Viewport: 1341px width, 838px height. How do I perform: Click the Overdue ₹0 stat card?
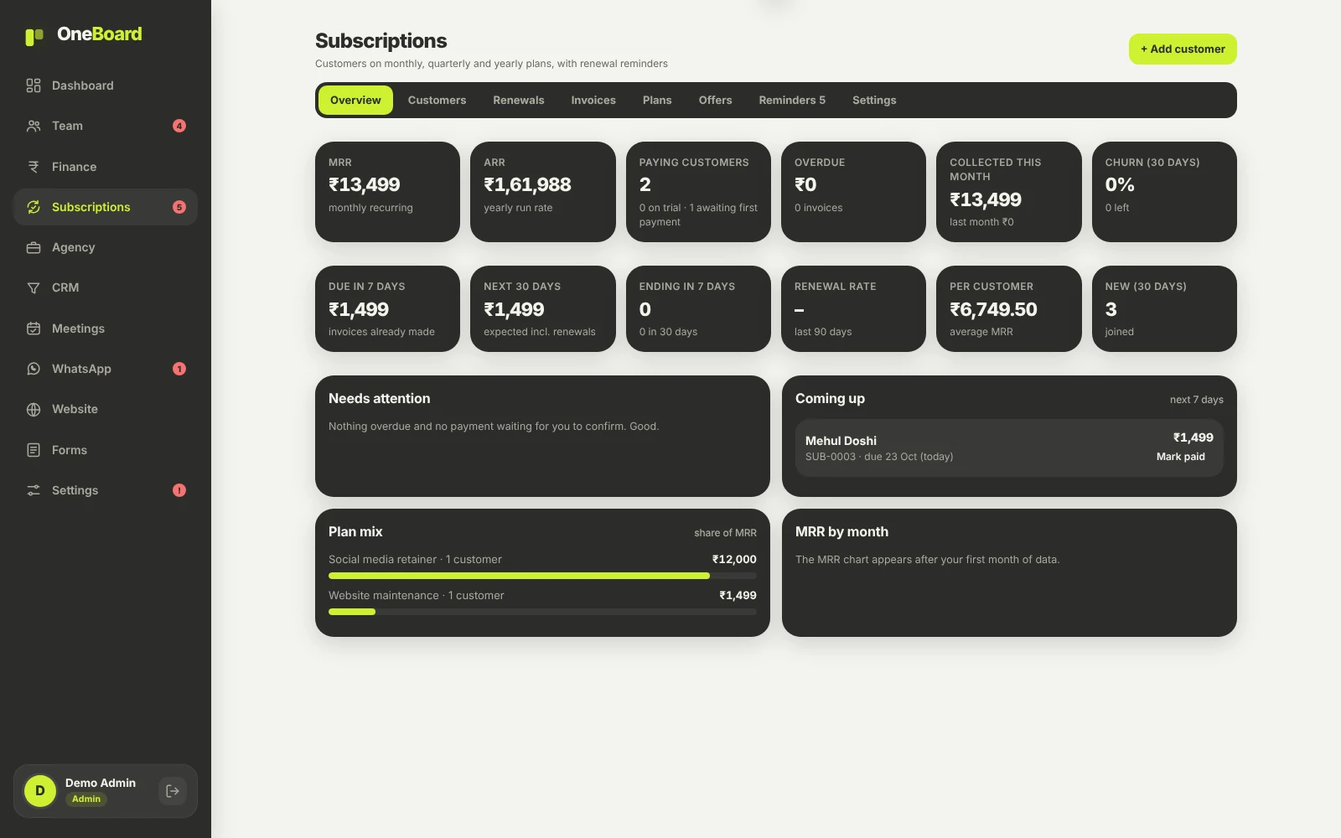point(853,192)
